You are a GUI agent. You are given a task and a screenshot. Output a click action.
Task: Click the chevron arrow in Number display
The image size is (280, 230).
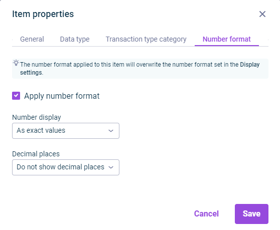click(x=111, y=131)
